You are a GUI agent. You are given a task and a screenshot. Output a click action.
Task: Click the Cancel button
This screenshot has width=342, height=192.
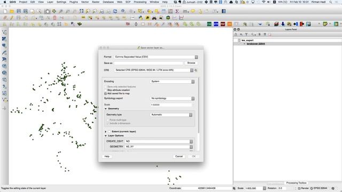(x=179, y=156)
